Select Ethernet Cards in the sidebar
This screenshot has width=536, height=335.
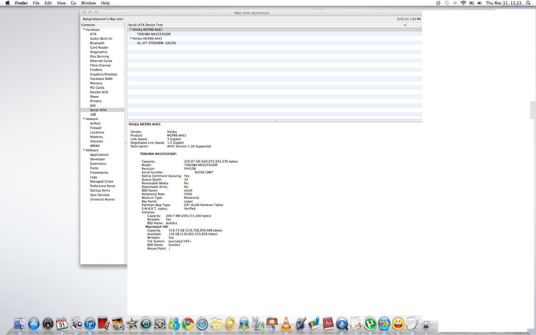[x=101, y=61]
